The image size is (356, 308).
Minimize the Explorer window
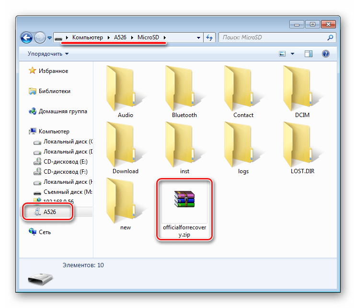tap(297, 24)
